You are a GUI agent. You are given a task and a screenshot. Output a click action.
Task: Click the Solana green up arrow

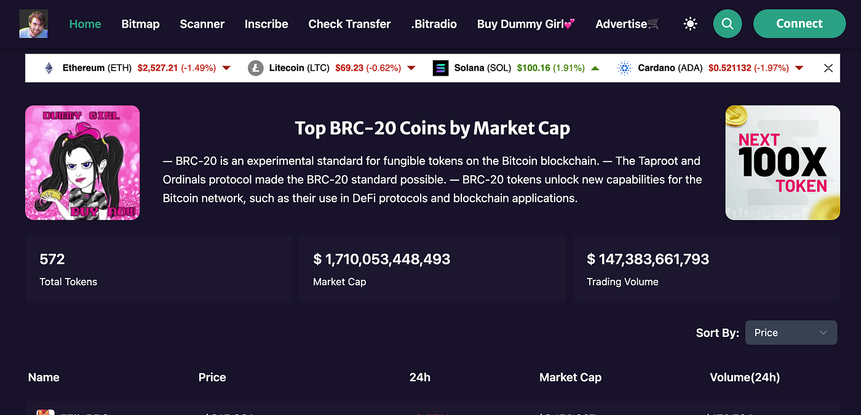point(595,68)
